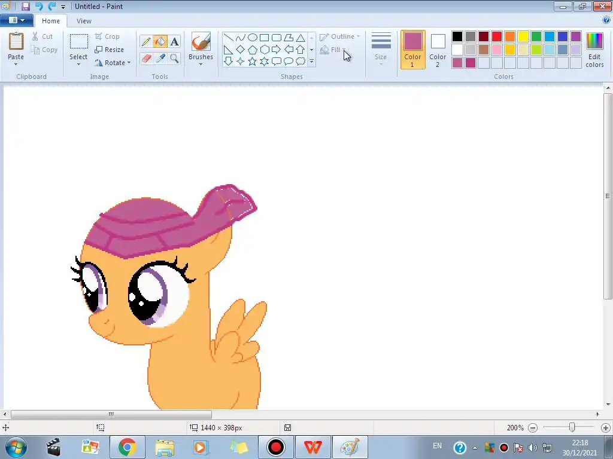Choose the Cloud callout shape
613x459 pixels.
coord(301,62)
